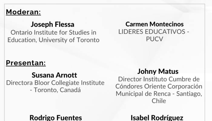Click the word Chile
212x121 pixels.
click(159, 101)
